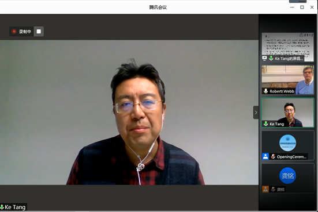Click the OpeningCeremony participant tile
The height and width of the screenshot is (212, 318).
pyautogui.click(x=287, y=145)
